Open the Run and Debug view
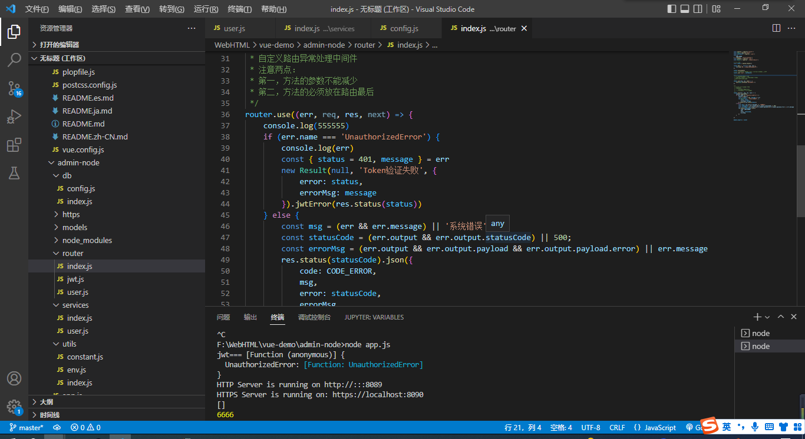Screen dimensions: 805x439 [x=14, y=117]
